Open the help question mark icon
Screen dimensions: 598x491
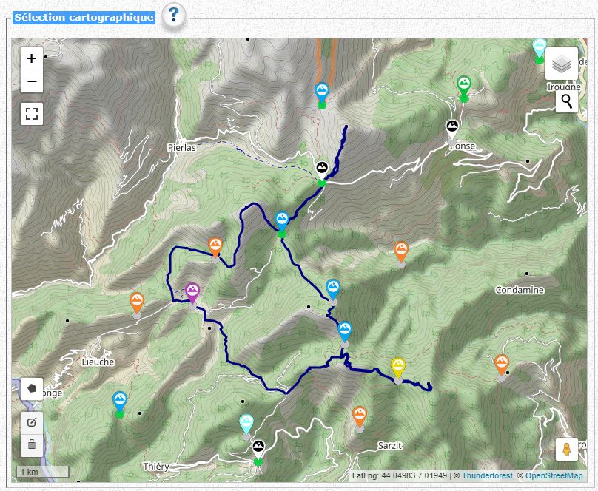point(173,16)
